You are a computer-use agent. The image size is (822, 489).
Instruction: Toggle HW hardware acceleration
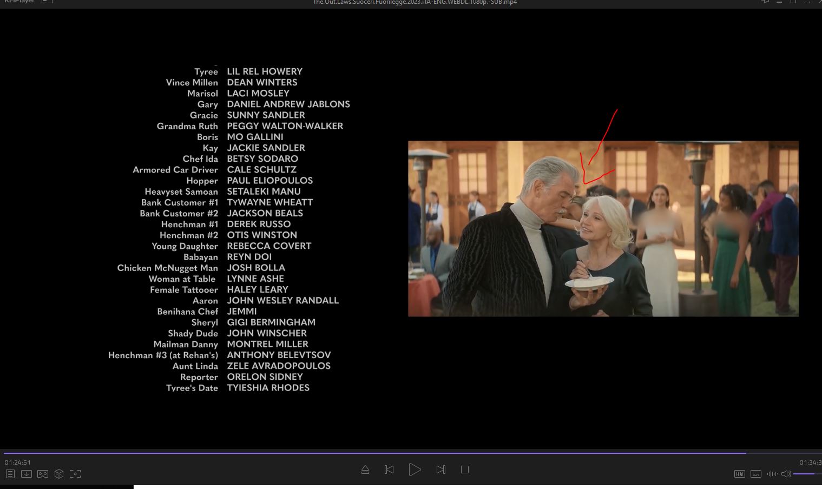pyautogui.click(x=739, y=474)
